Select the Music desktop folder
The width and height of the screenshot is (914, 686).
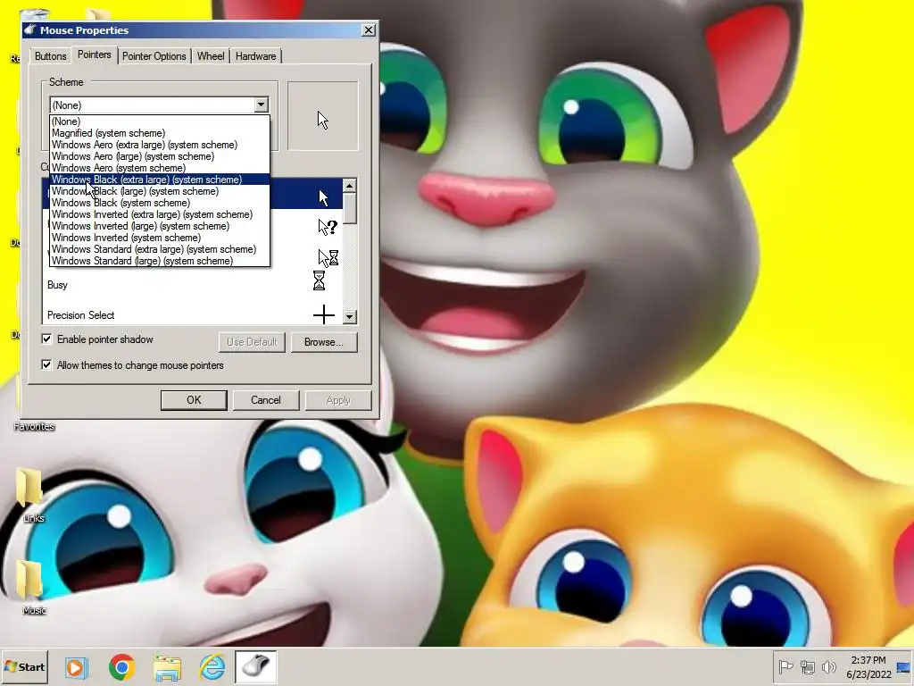tap(31, 587)
